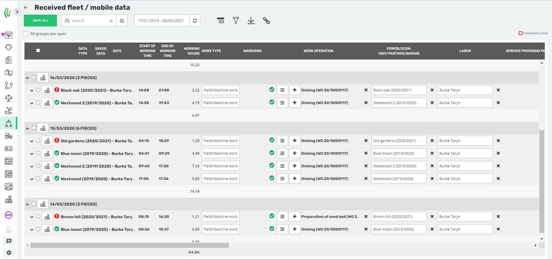
Task: Click the download/export icon in toolbar
Action: tap(251, 20)
